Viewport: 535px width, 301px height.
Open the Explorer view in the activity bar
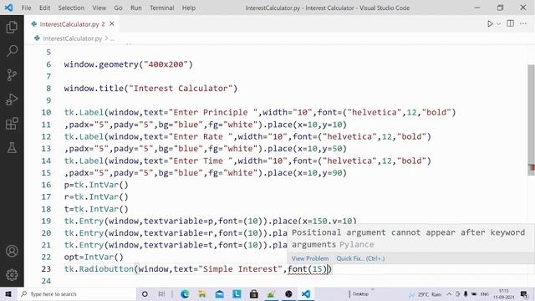click(12, 27)
